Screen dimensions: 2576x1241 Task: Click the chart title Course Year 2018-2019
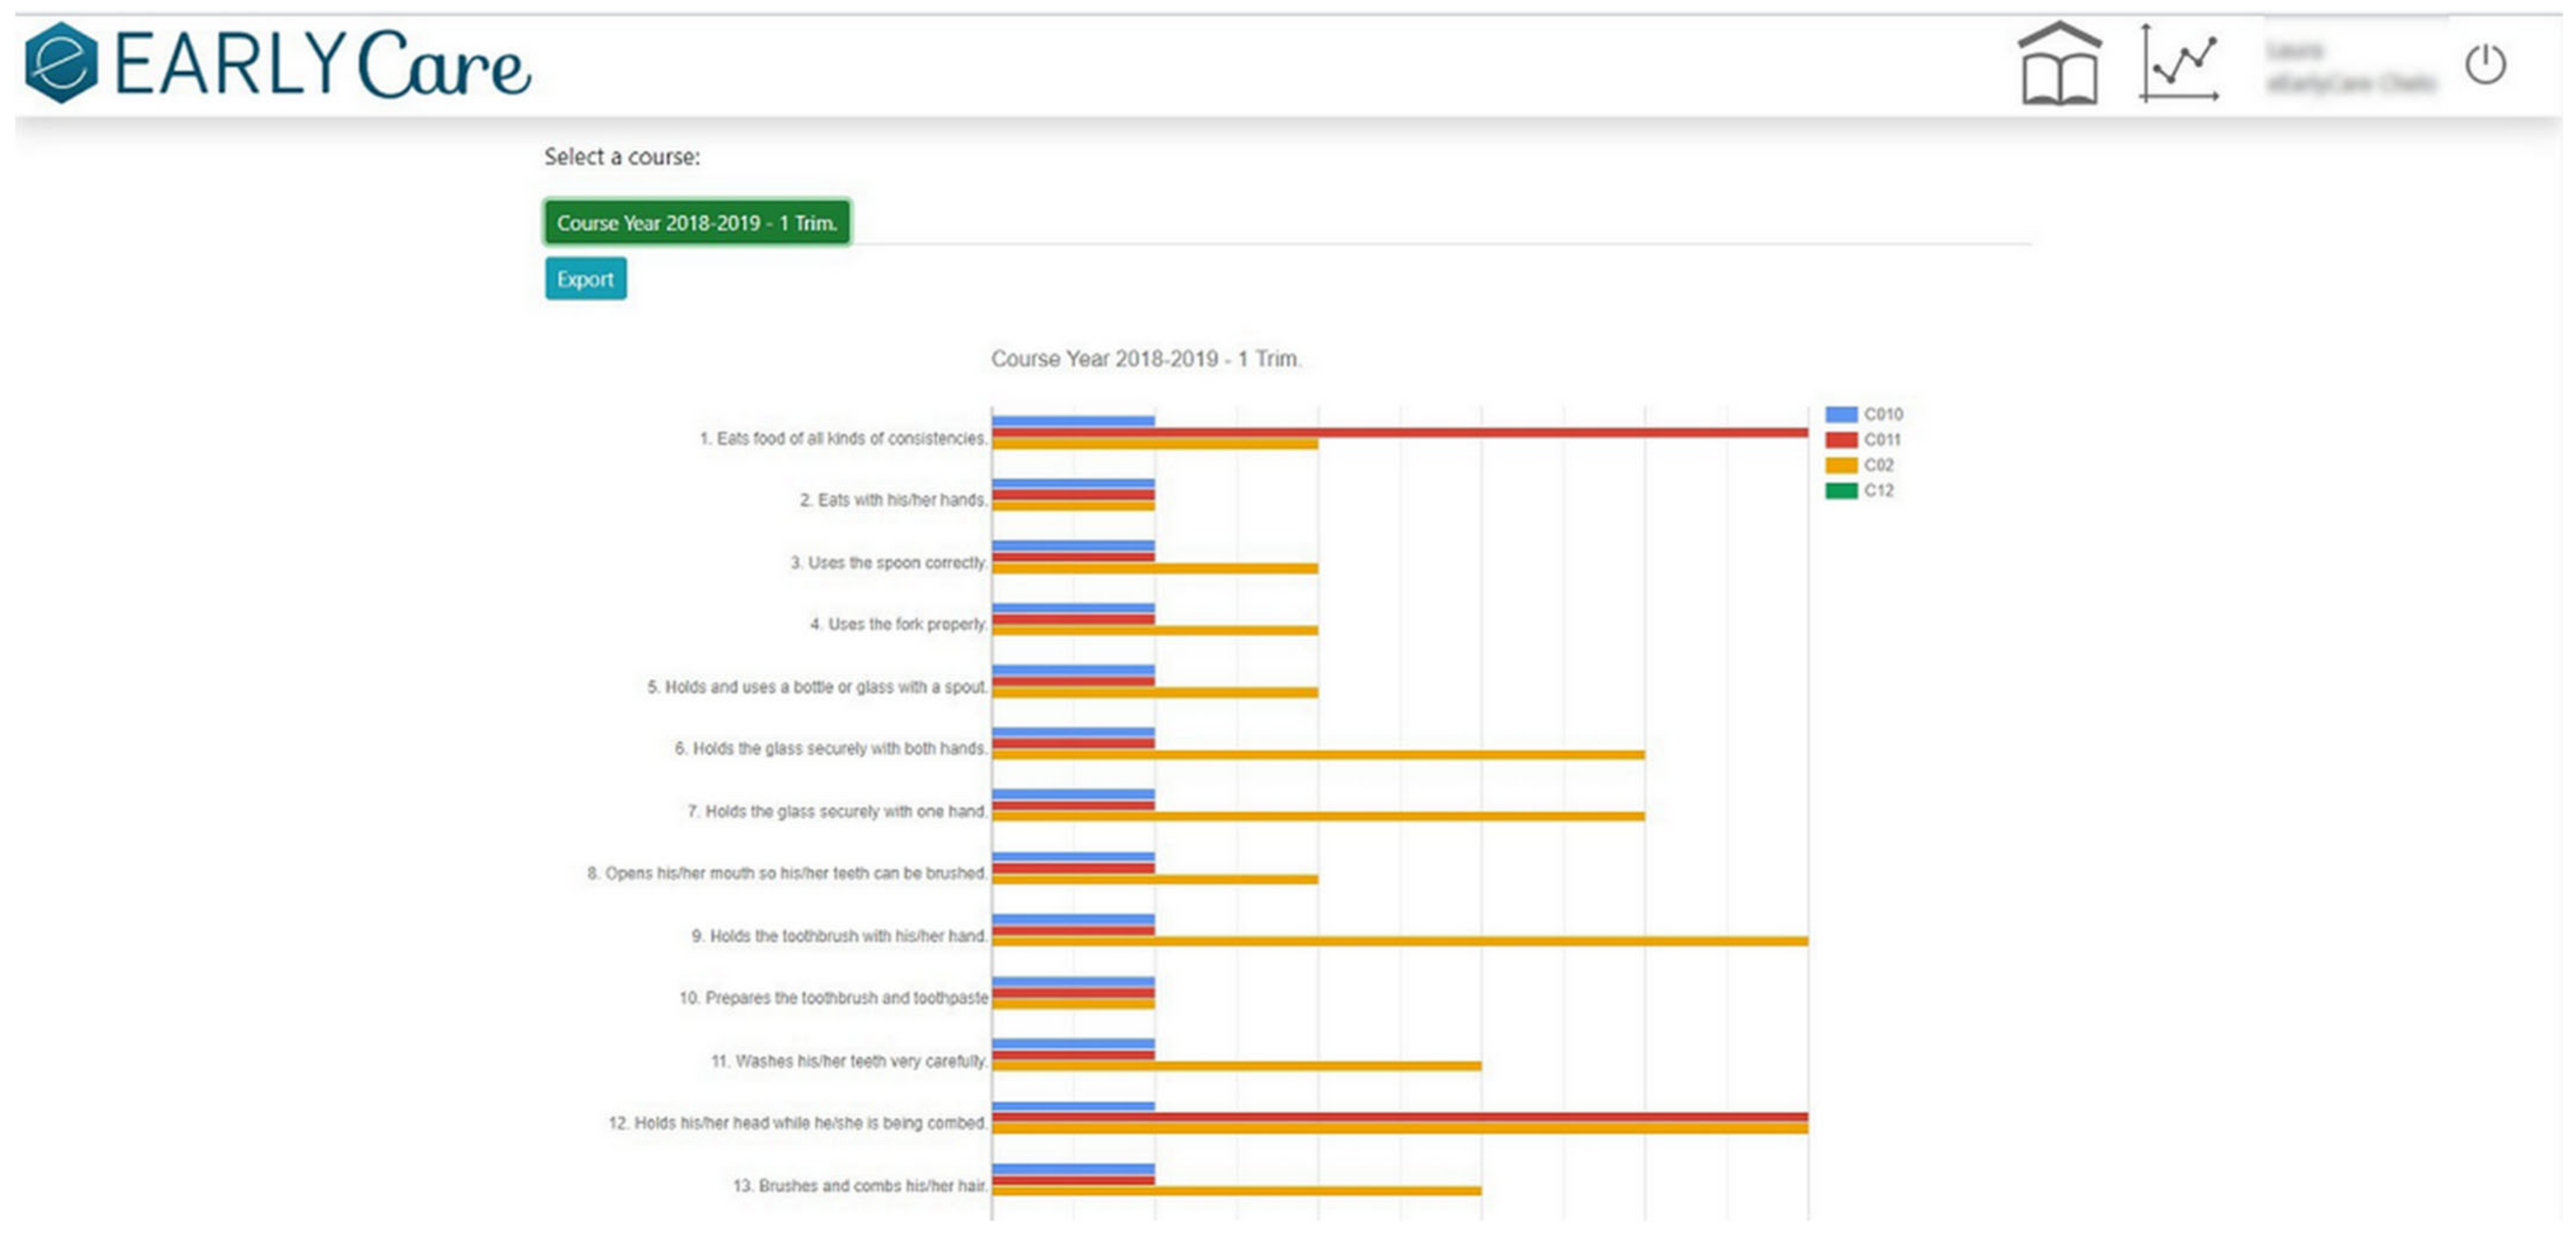point(1145,359)
